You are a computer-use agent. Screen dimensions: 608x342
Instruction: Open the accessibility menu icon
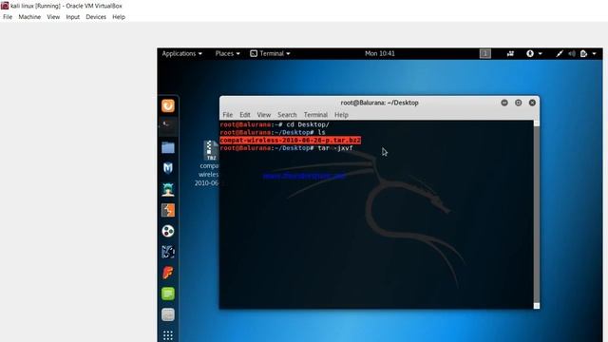(x=530, y=53)
